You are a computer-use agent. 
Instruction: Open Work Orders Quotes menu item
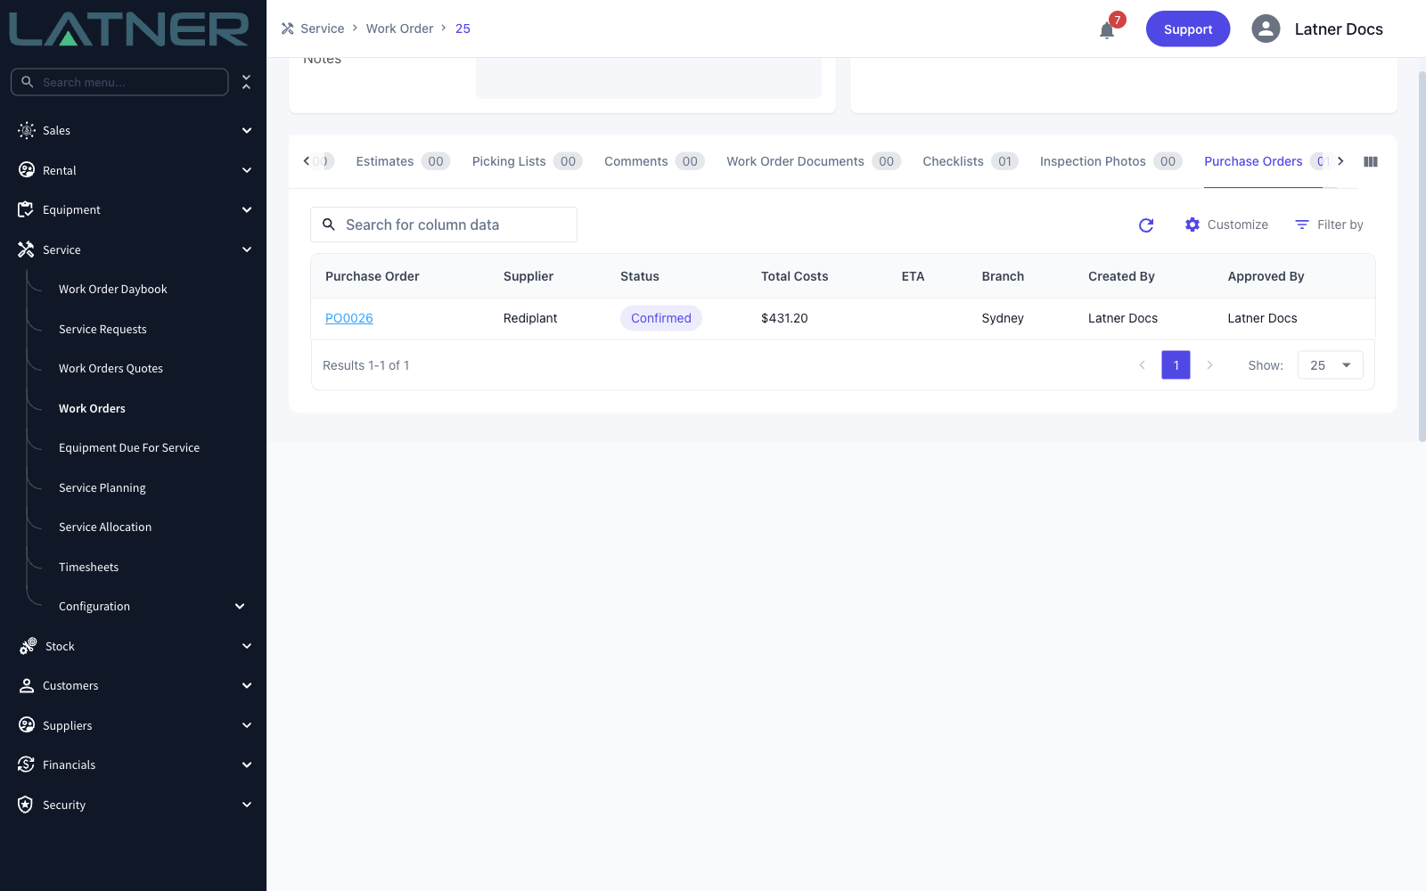tap(111, 369)
